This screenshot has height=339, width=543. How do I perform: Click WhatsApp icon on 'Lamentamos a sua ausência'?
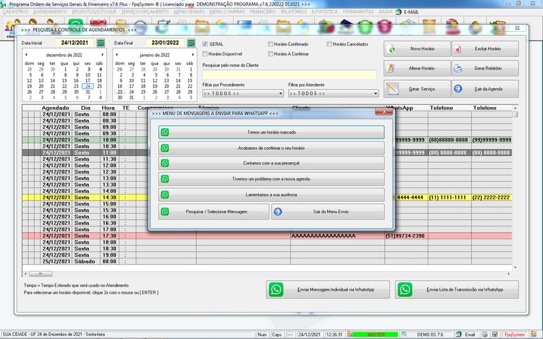pos(165,195)
